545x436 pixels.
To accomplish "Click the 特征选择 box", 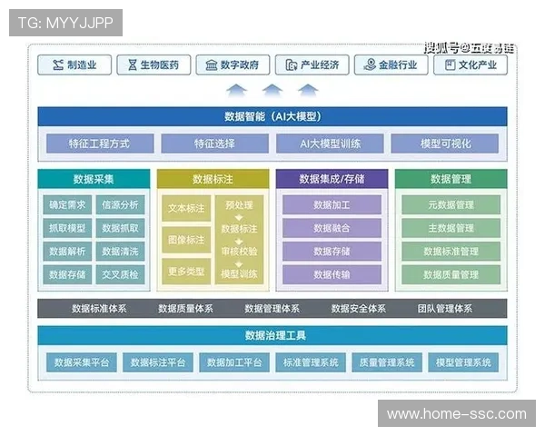I will [x=214, y=144].
